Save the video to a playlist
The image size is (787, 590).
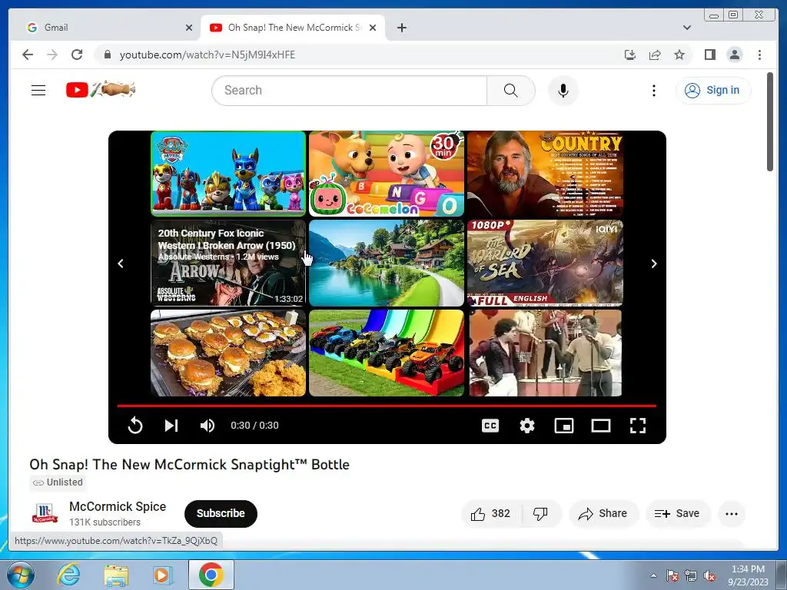coord(678,514)
